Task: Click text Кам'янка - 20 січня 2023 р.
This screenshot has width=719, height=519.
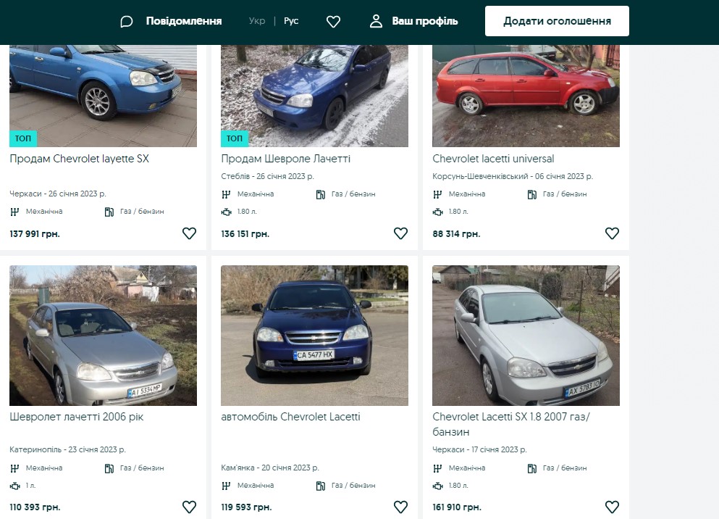Action: click(269, 468)
